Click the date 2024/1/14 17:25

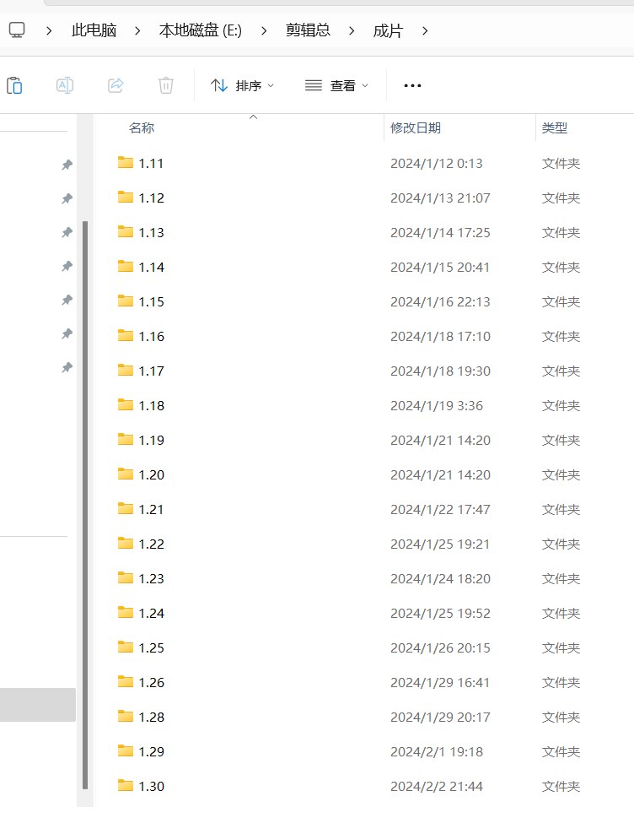[x=440, y=232]
